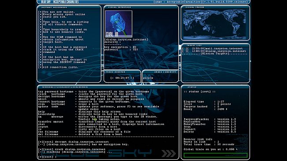Click the [dialup.insysion.internet] hostname under the image
The height and width of the screenshot is (161, 287).
[126, 40]
